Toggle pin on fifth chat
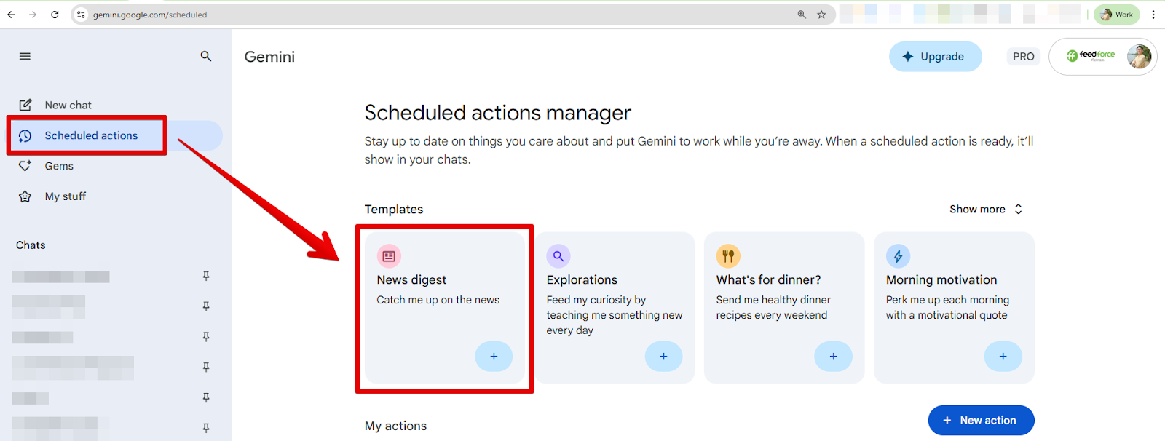Viewport: 1165px width, 441px height. coord(206,397)
